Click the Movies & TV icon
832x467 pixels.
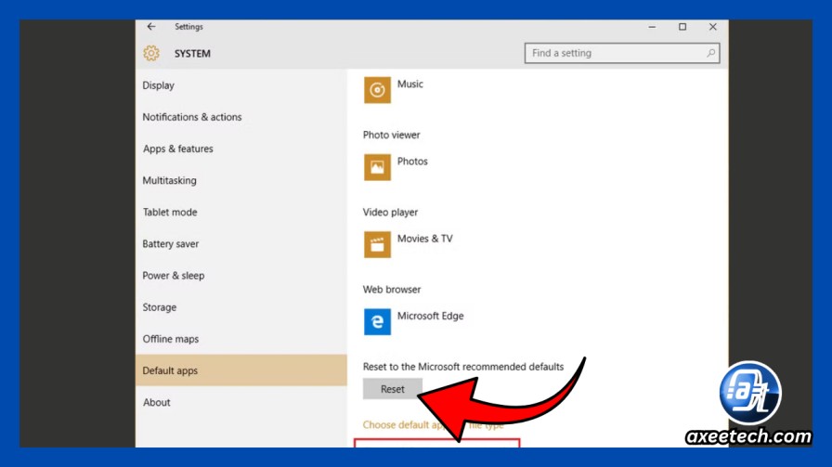point(377,245)
